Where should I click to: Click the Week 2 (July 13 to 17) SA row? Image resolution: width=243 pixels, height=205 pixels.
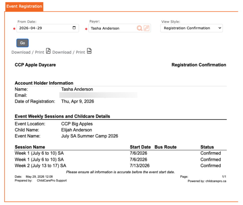click(x=120, y=166)
